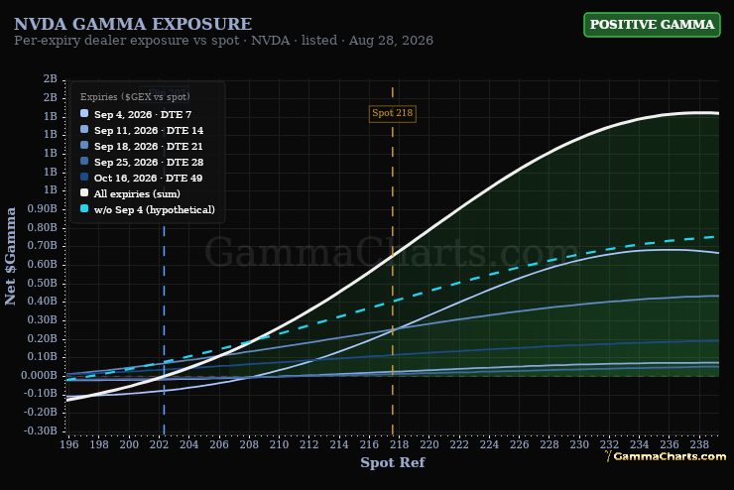Image resolution: width=734 pixels, height=490 pixels.
Task: Click the w/o Sep 4 cyan swatch
Action: click(84, 208)
